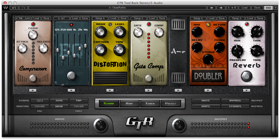280x140 pixels.
Task: Click the EQ 1k slider handle
Action: coord(74,56)
